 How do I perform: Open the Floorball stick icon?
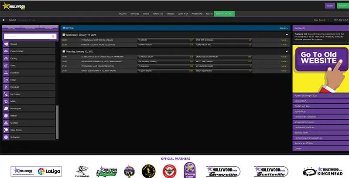click(6, 73)
